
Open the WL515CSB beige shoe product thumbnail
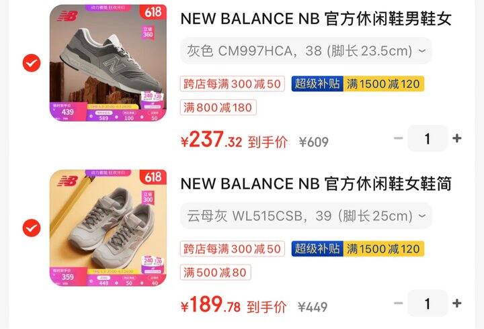point(108,228)
